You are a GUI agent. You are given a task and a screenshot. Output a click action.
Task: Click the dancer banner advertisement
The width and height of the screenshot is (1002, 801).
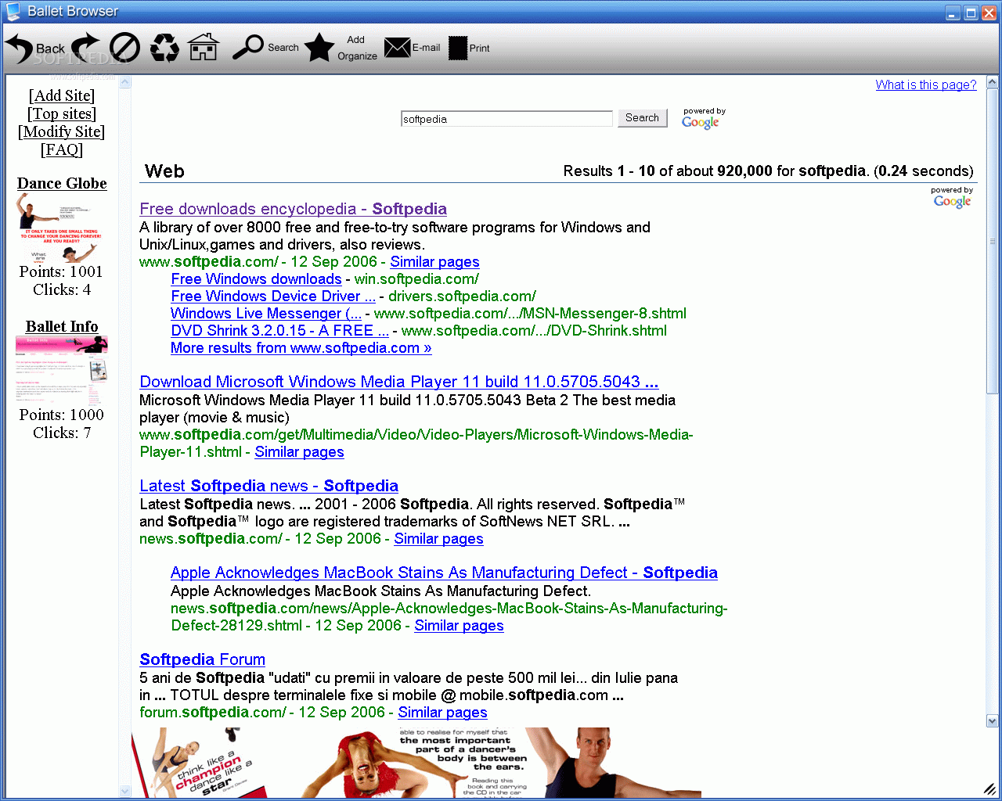coord(416,762)
